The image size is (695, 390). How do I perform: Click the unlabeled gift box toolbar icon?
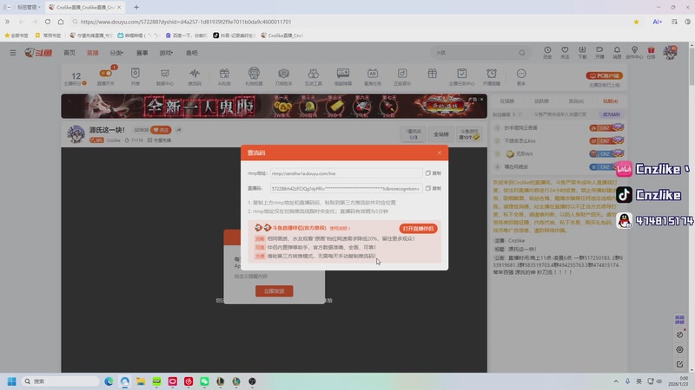[432, 74]
